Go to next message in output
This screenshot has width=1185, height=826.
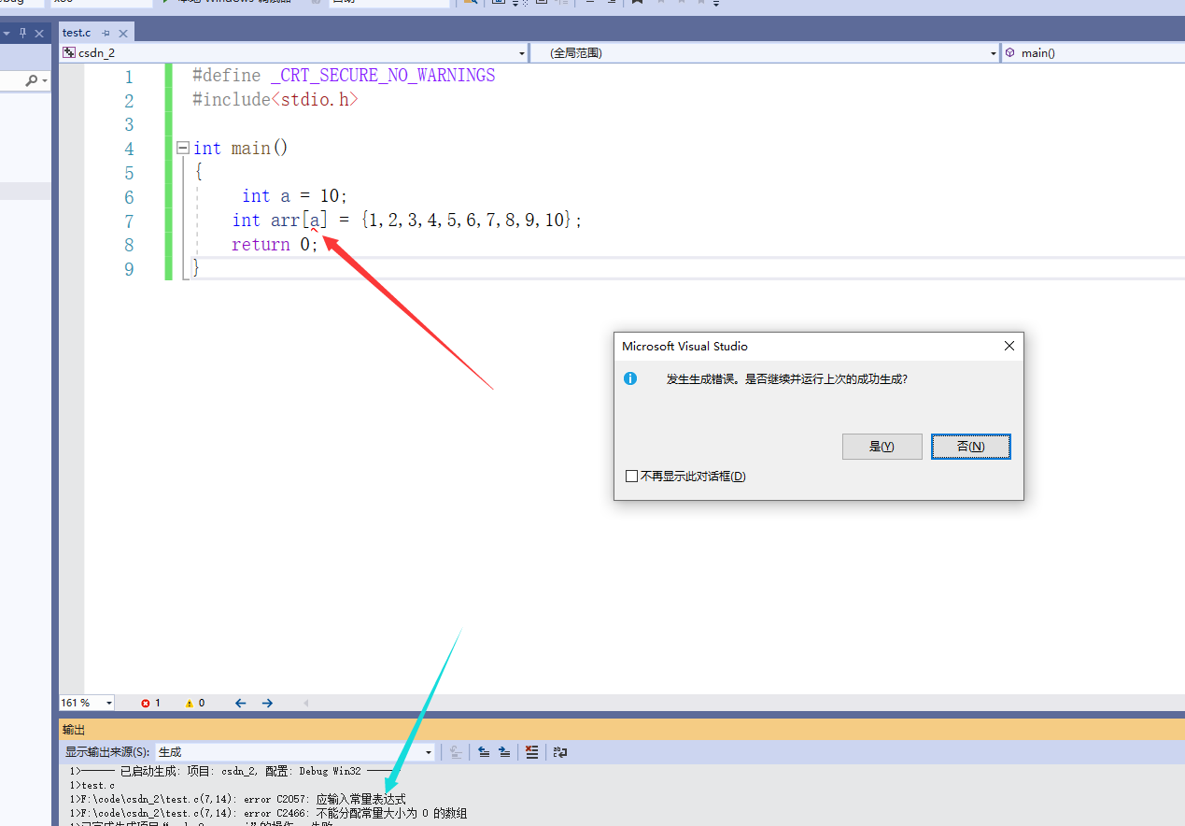tap(504, 752)
